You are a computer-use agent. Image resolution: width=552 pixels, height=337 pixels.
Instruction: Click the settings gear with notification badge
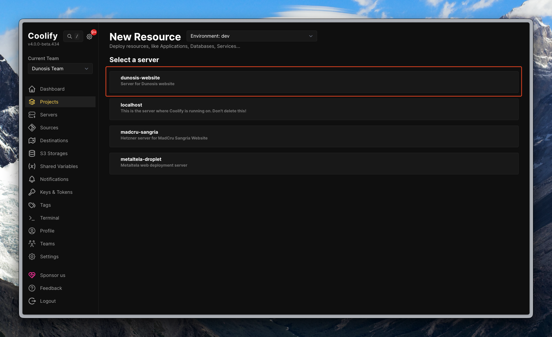(x=89, y=36)
